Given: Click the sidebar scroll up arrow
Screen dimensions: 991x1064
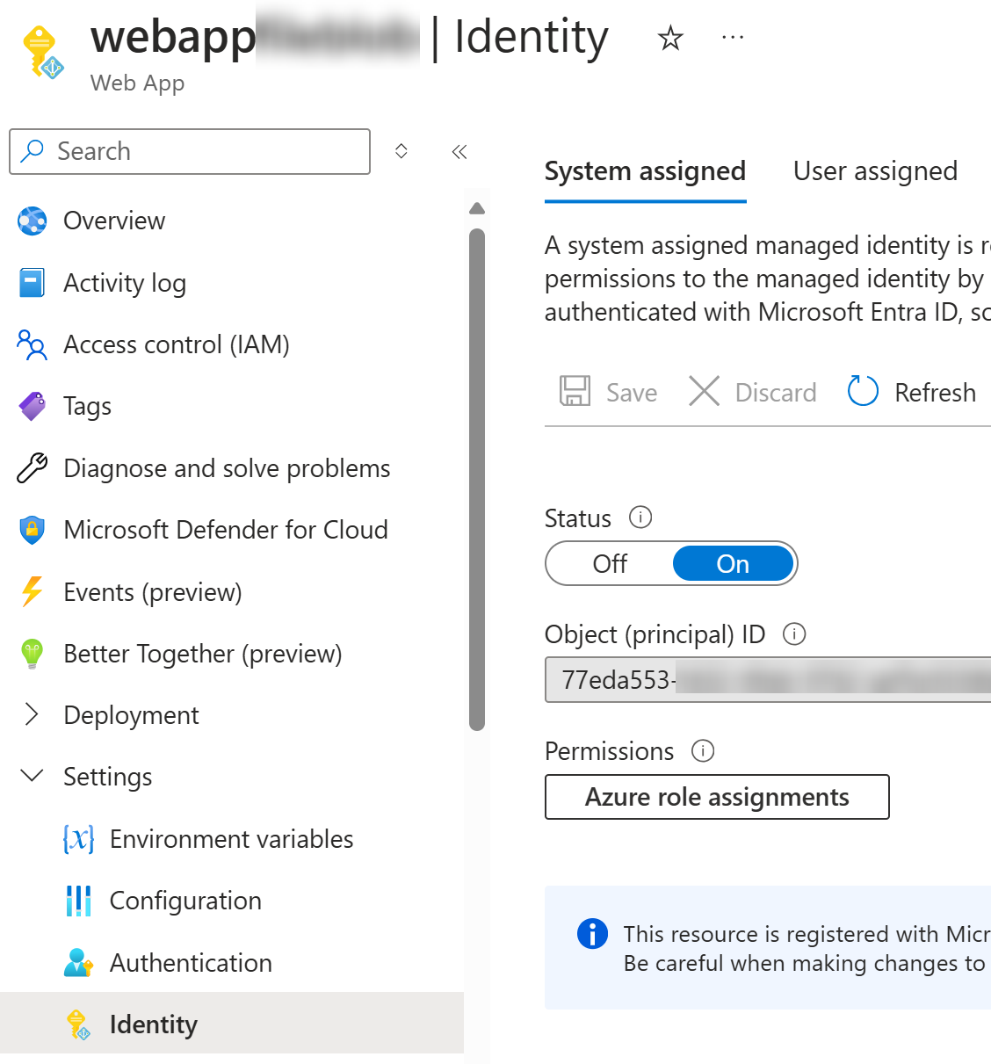Looking at the screenshot, I should 477,208.
